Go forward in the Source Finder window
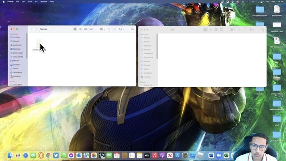The image size is (286, 161). tap(37, 29)
